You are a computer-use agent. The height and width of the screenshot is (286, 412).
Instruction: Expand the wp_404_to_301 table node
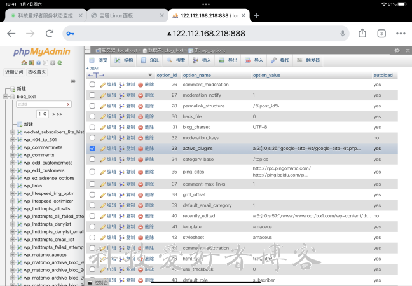click(x=13, y=140)
